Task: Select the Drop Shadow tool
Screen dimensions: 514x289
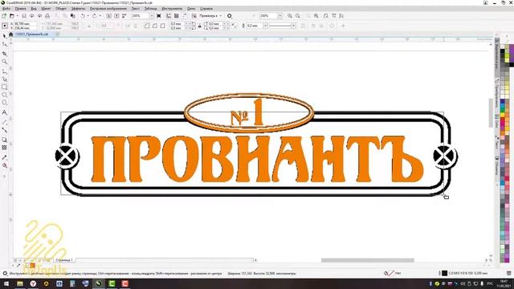Action: click(4, 140)
